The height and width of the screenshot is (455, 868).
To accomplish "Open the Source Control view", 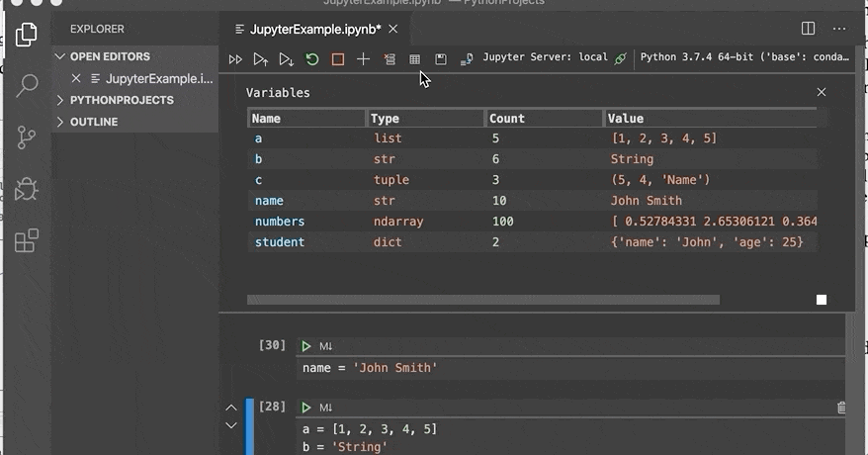I will (x=26, y=137).
